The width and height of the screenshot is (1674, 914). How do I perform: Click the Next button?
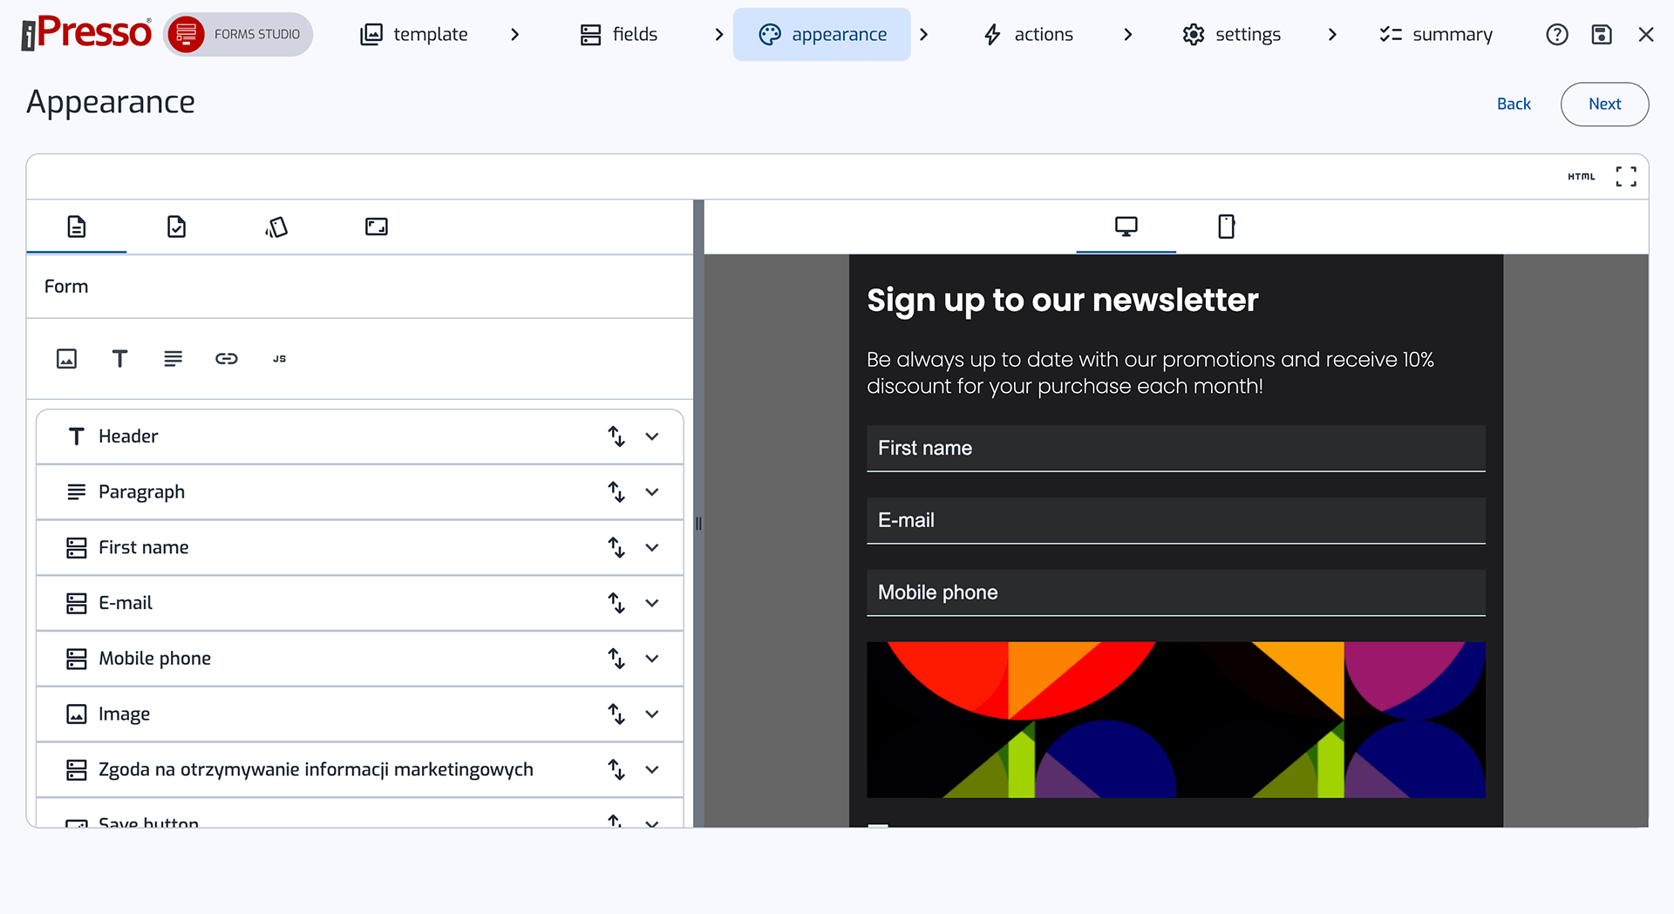pyautogui.click(x=1604, y=105)
